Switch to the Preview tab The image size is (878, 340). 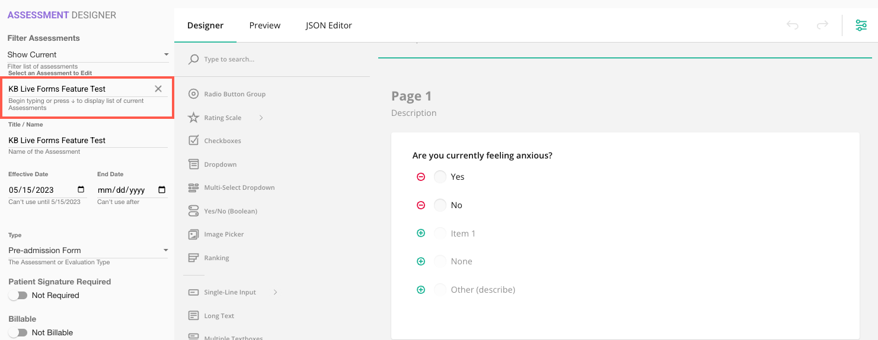[264, 25]
